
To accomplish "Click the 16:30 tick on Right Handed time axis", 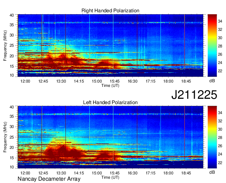I will tap(133, 81).
